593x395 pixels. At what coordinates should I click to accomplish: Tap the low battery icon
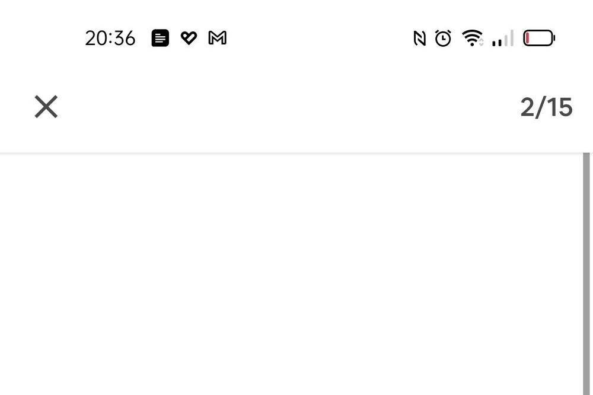[538, 39]
